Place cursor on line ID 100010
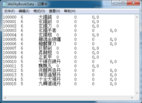Viewport: 142px width, 103px height. [x=10, y=62]
